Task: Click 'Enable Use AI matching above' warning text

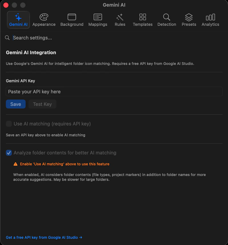Action: pyautogui.click(x=65, y=164)
